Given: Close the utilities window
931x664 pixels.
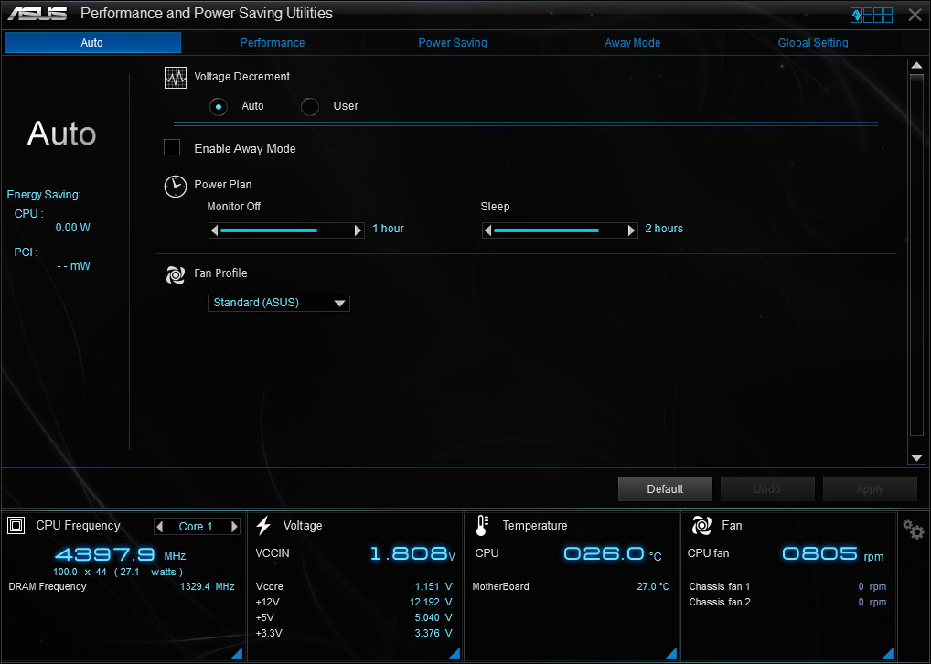Looking at the screenshot, I should (915, 15).
